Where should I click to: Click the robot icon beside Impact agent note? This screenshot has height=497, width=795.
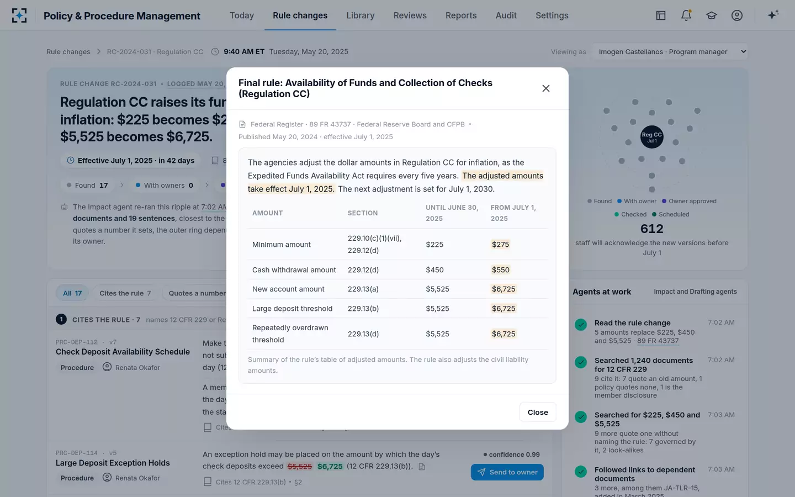pyautogui.click(x=64, y=207)
